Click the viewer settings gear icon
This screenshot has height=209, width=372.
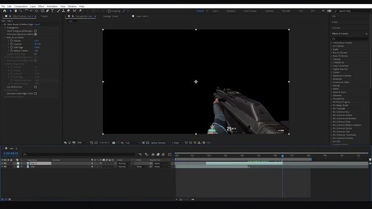204,143
